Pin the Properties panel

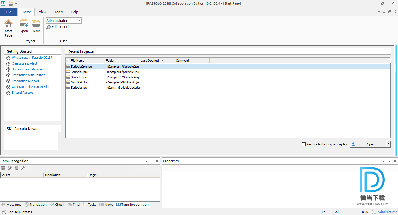coord(390,161)
